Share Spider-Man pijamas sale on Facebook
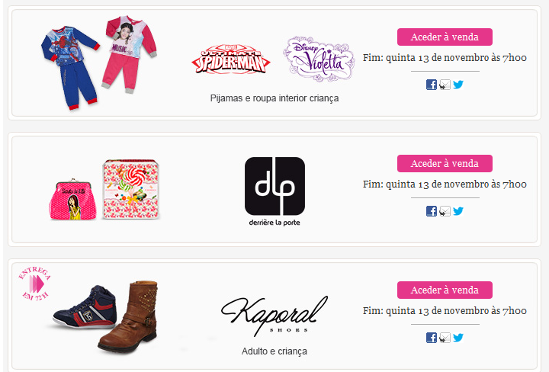The height and width of the screenshot is (372, 549). coord(432,85)
